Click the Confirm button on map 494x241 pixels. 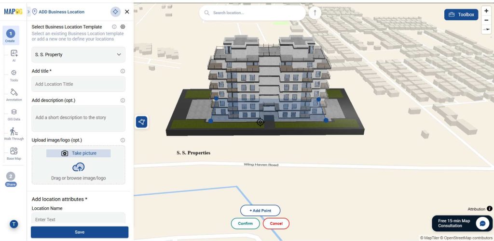(x=246, y=223)
